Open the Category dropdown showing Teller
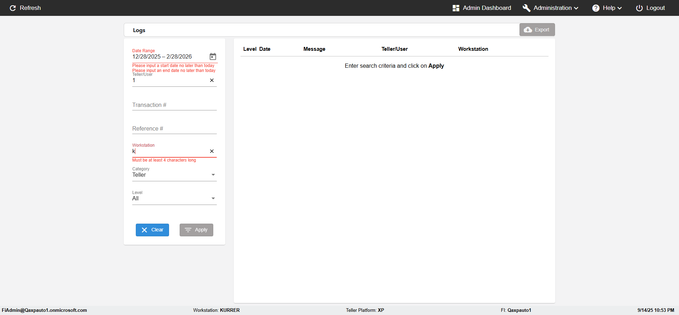The image size is (679, 315). 174,175
